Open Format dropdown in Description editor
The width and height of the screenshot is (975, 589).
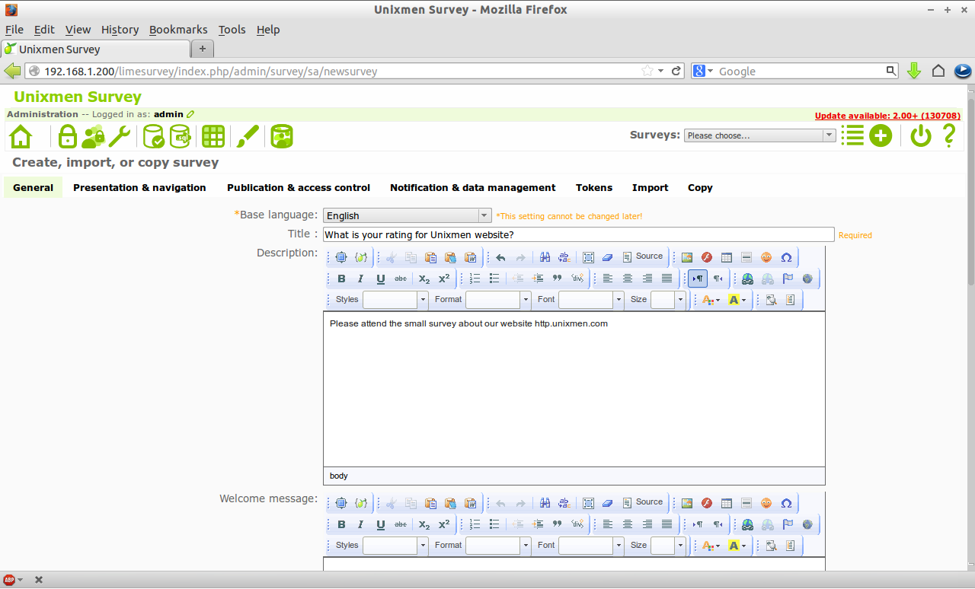tap(498, 300)
